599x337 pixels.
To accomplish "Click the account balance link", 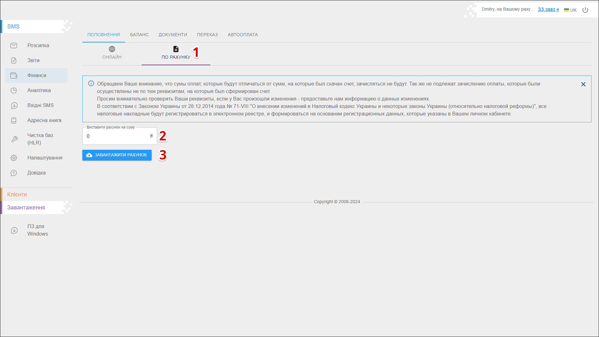I will point(548,10).
